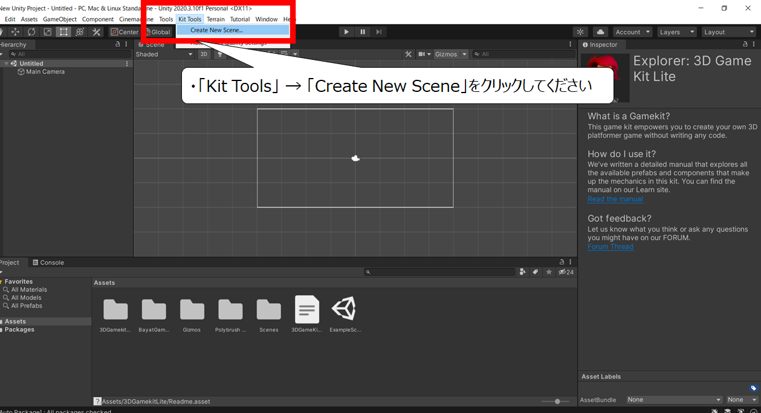
Task: Toggle hidden packages visibility count
Action: point(566,272)
